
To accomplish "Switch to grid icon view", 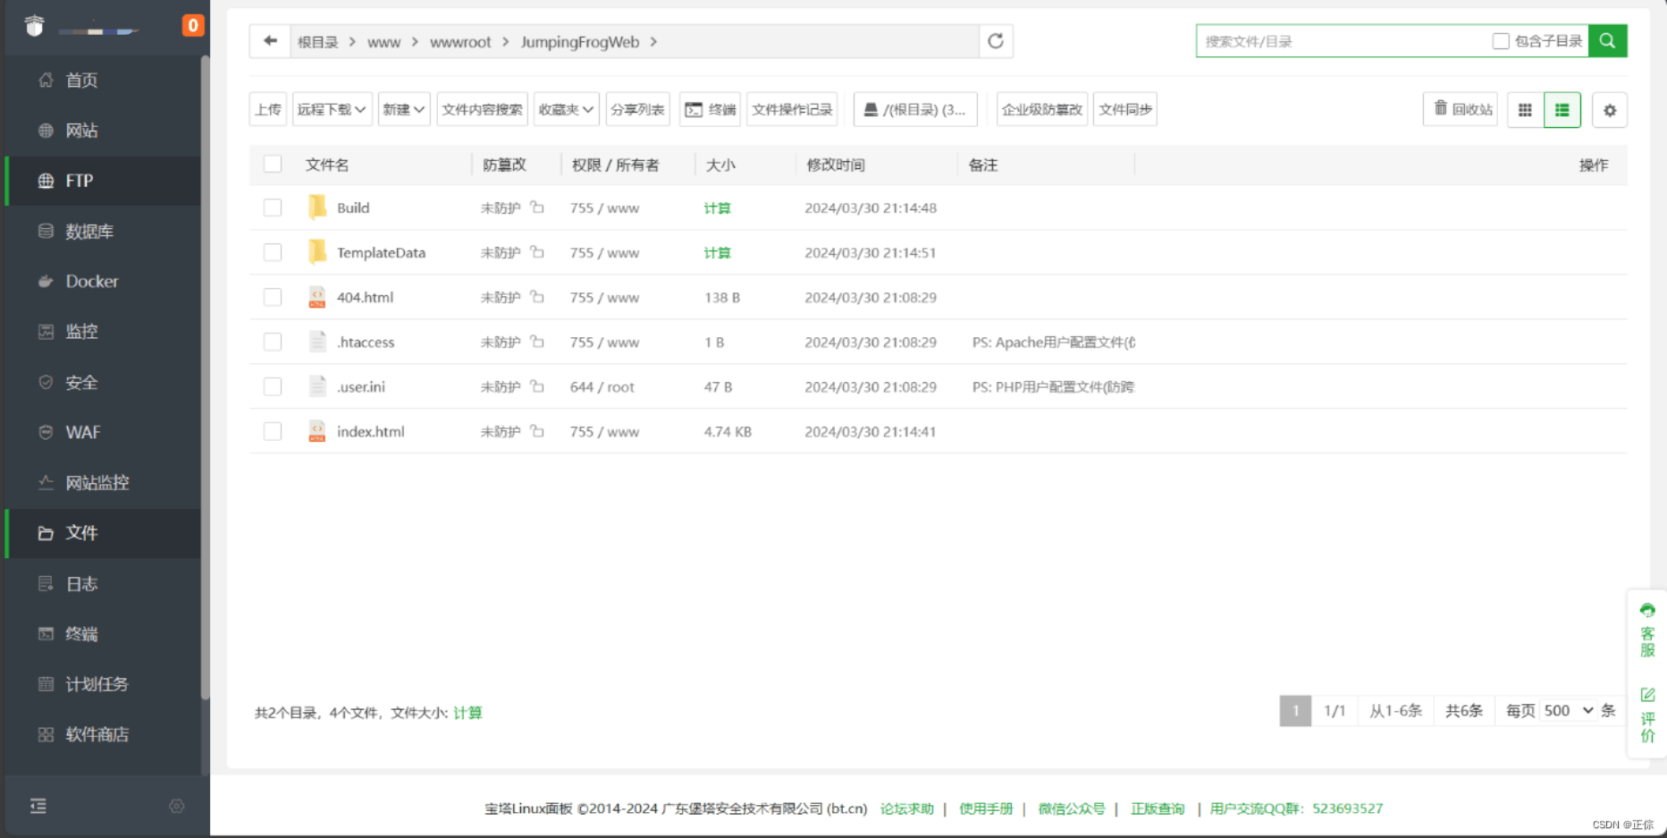I will [1525, 110].
